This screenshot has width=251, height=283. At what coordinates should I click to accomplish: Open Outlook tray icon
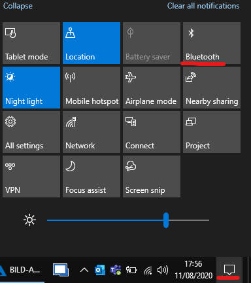[x=100, y=271]
